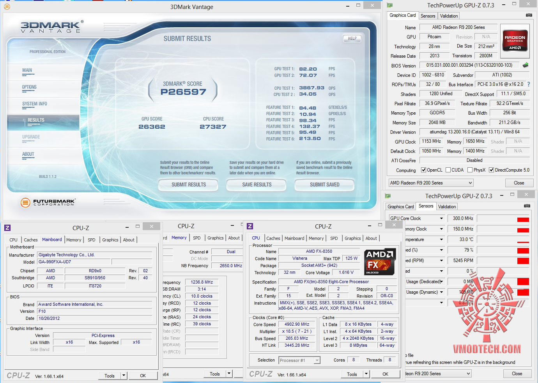Click the AMD FX Unlocked logo in CPU-Z
This screenshot has width=538, height=383.
pyautogui.click(x=380, y=262)
